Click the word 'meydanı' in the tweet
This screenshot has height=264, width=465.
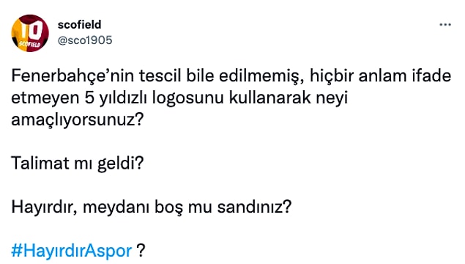coord(116,207)
